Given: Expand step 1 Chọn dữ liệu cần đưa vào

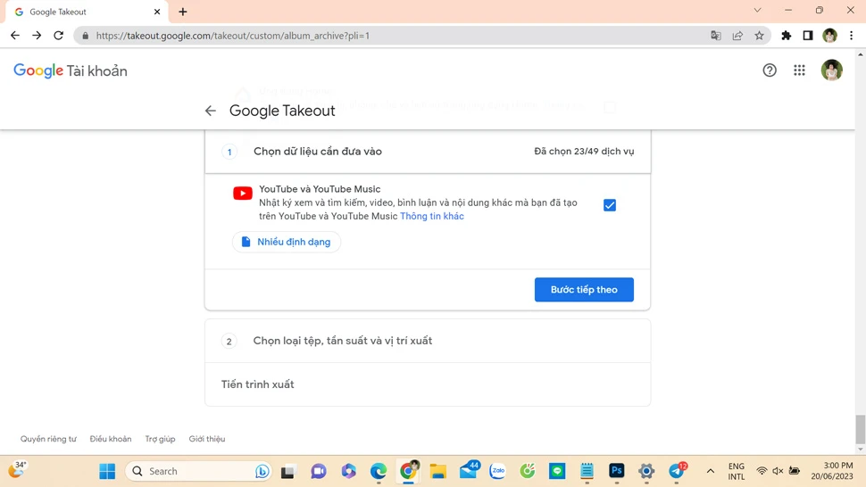Looking at the screenshot, I should coord(428,151).
